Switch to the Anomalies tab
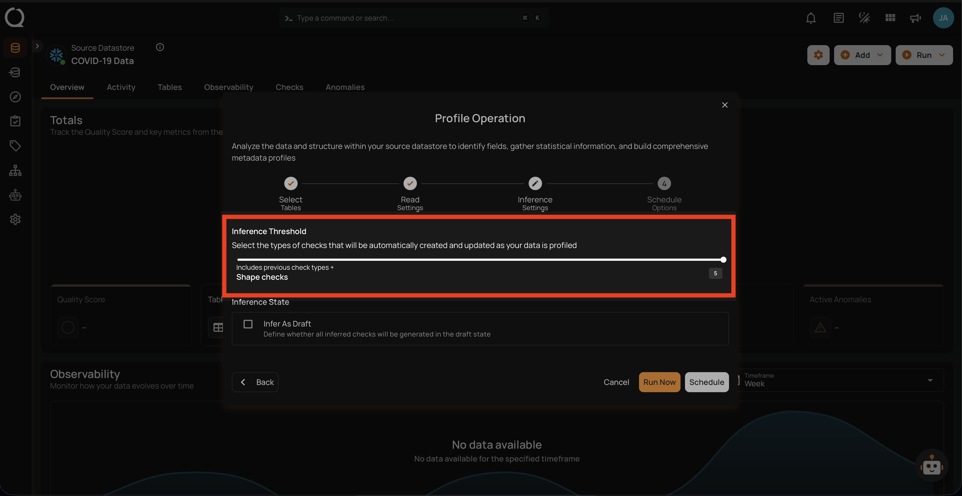This screenshot has width=962, height=496. [x=345, y=87]
